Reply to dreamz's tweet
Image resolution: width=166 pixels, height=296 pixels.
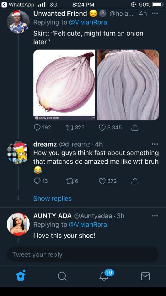pyautogui.click(x=41, y=181)
